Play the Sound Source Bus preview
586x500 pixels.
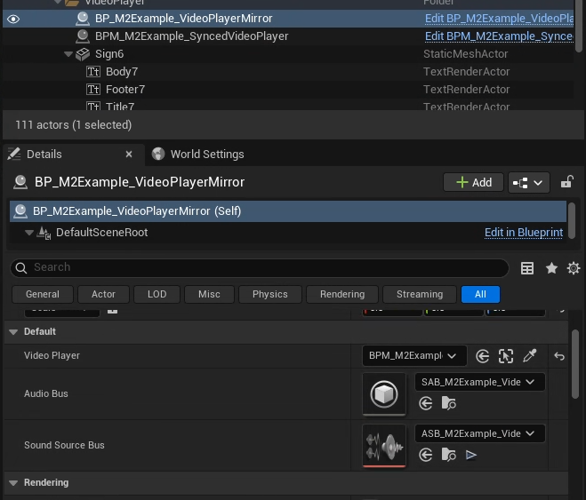[x=471, y=455]
